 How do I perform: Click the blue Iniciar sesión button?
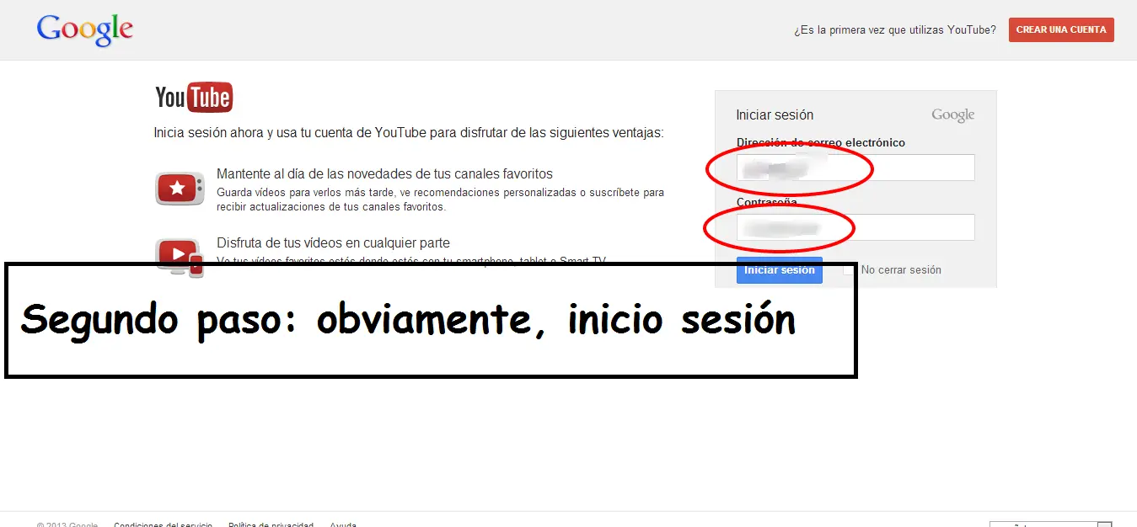pyautogui.click(x=780, y=270)
